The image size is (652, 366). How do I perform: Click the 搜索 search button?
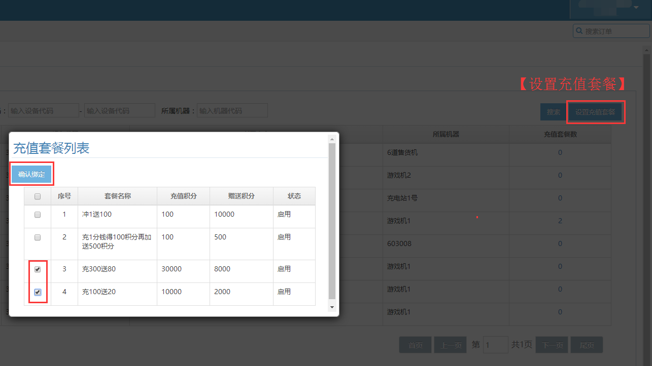[x=554, y=112]
